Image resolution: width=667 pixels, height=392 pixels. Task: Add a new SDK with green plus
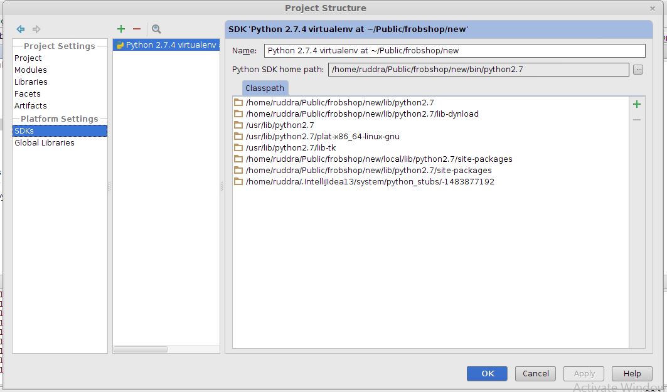point(121,28)
